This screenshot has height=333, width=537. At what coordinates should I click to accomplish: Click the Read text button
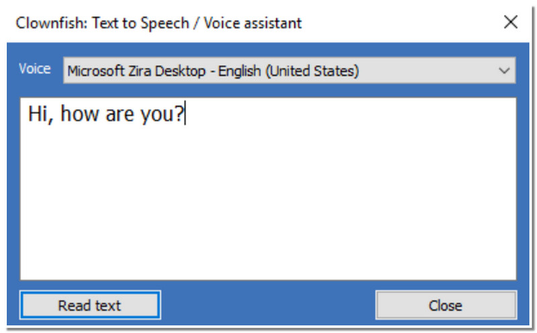tap(89, 305)
